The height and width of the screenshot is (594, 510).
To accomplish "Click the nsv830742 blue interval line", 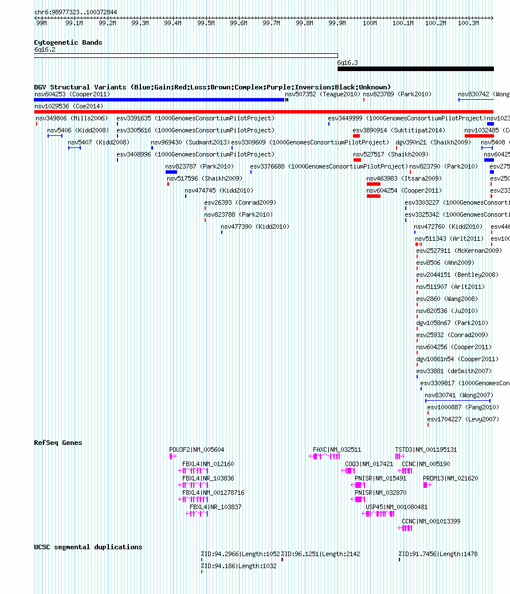I will tap(476, 100).
